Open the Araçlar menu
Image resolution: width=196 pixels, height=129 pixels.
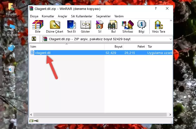pyautogui.click(x=62, y=16)
